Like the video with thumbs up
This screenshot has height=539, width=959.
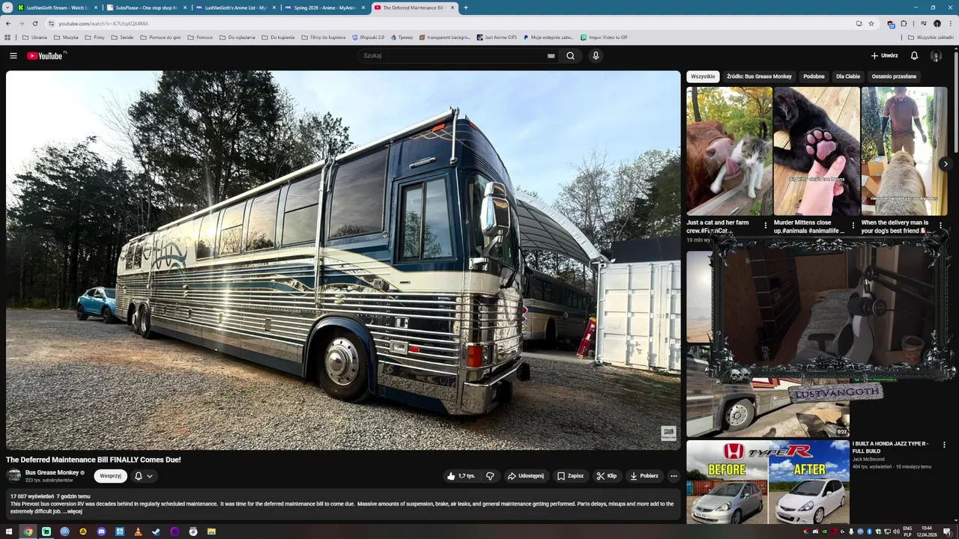[461, 475]
